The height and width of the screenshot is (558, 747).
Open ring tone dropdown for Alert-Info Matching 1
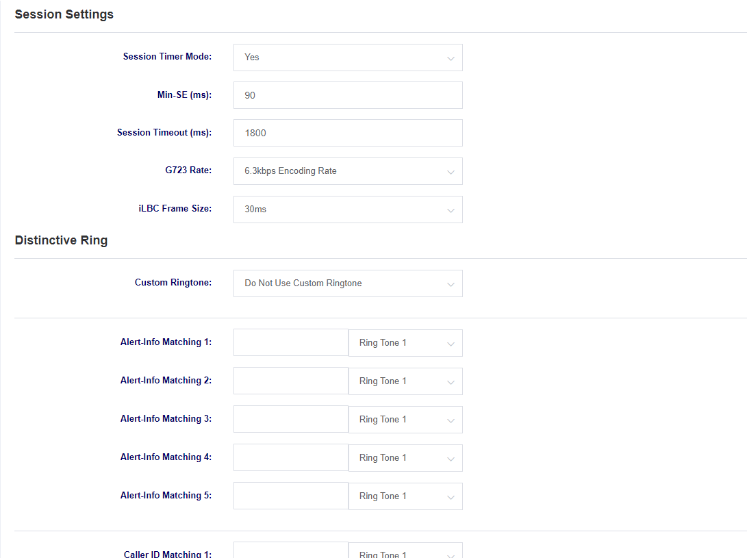click(405, 343)
